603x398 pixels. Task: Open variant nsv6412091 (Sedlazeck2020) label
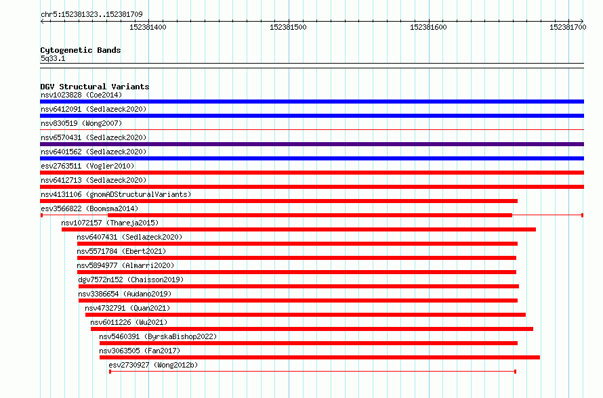tap(93, 109)
